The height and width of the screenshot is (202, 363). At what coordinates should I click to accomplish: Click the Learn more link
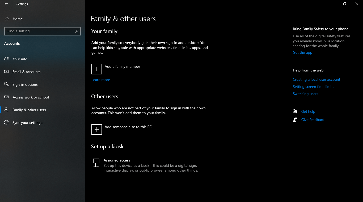click(x=100, y=80)
